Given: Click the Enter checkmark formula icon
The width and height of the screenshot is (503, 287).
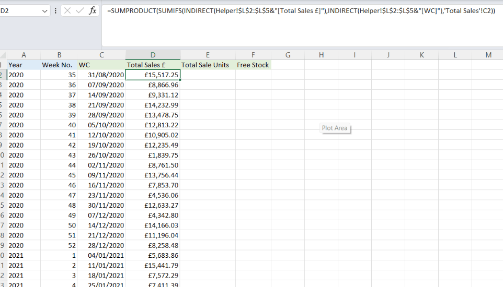Looking at the screenshot, I should (80, 10).
